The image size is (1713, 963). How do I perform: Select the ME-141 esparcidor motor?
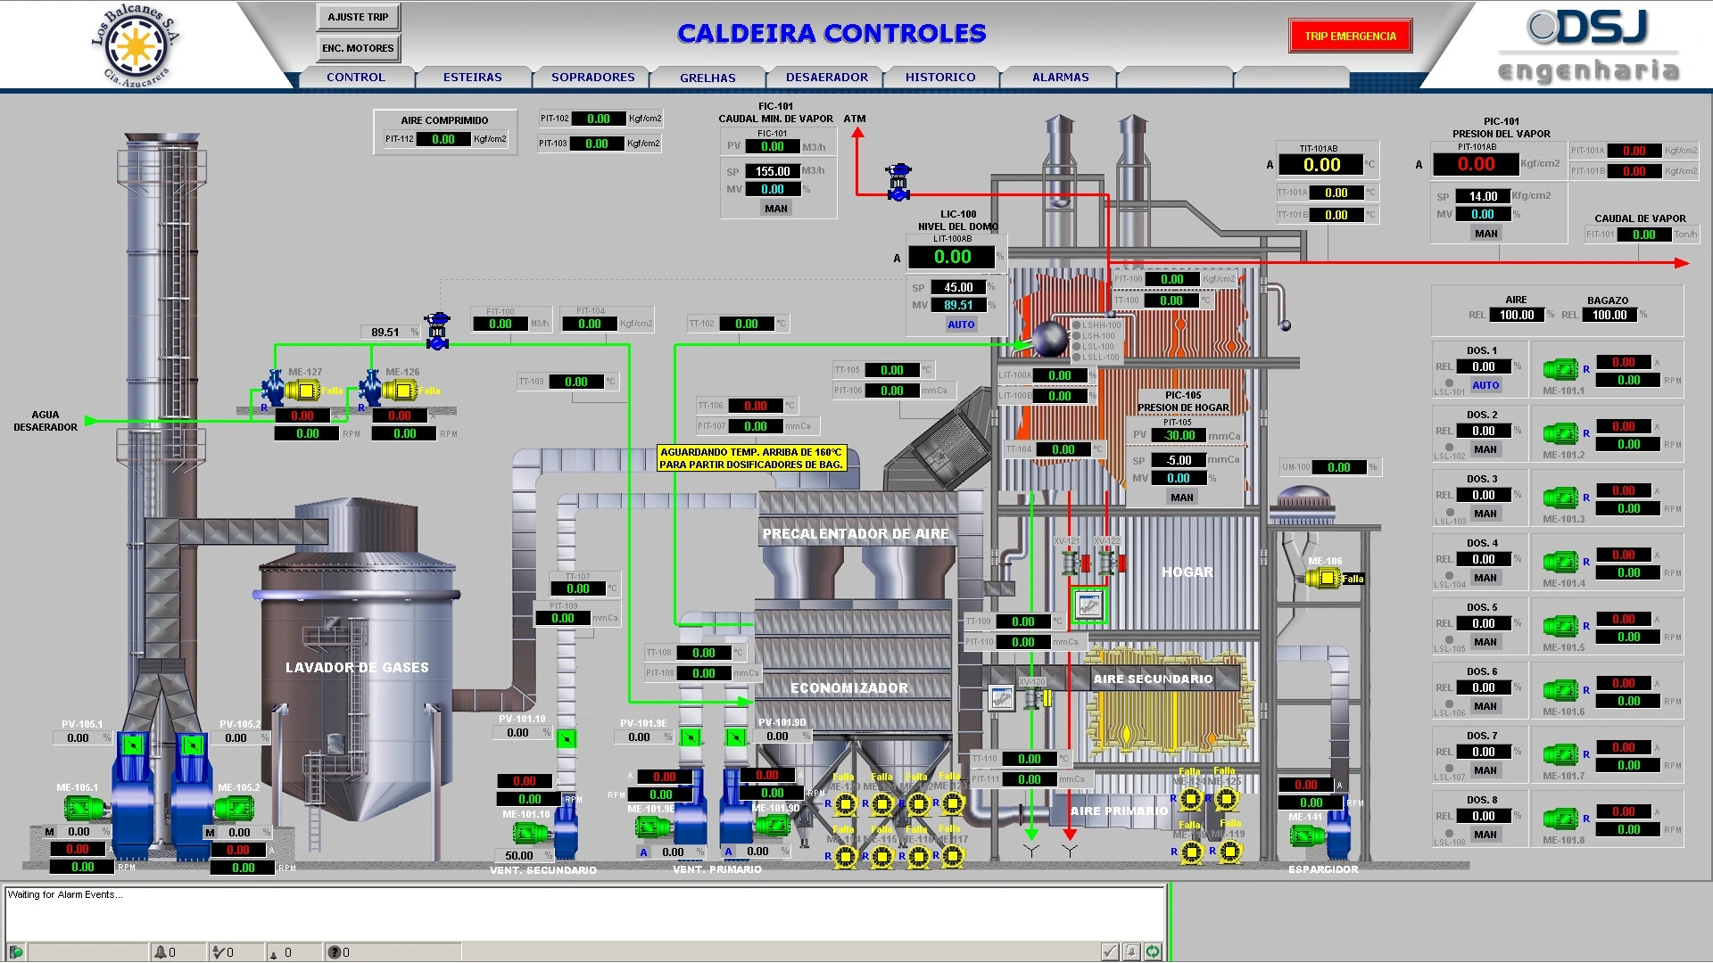(1308, 836)
